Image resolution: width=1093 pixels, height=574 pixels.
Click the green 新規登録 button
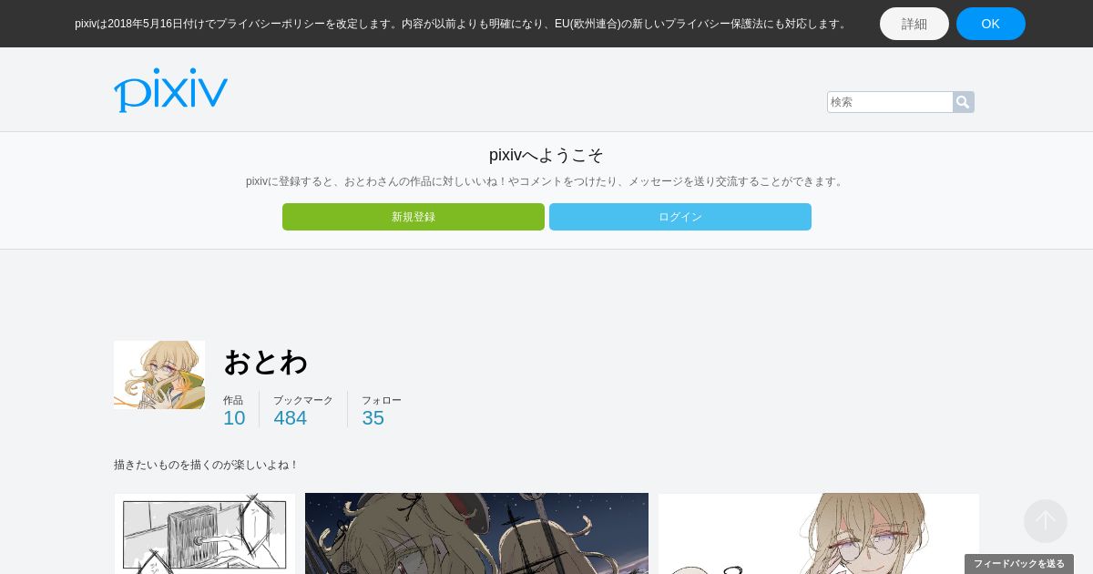414,217
